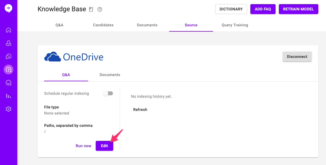Select the Source tab
326x165 pixels.
pyautogui.click(x=191, y=25)
